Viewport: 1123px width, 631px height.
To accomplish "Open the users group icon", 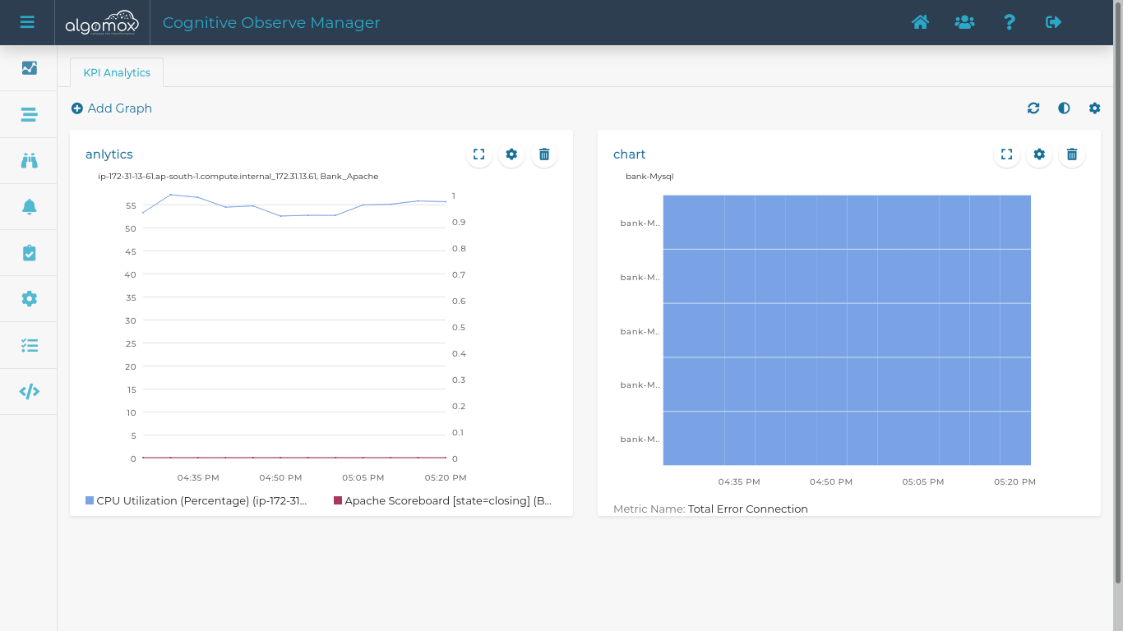I will click(964, 22).
